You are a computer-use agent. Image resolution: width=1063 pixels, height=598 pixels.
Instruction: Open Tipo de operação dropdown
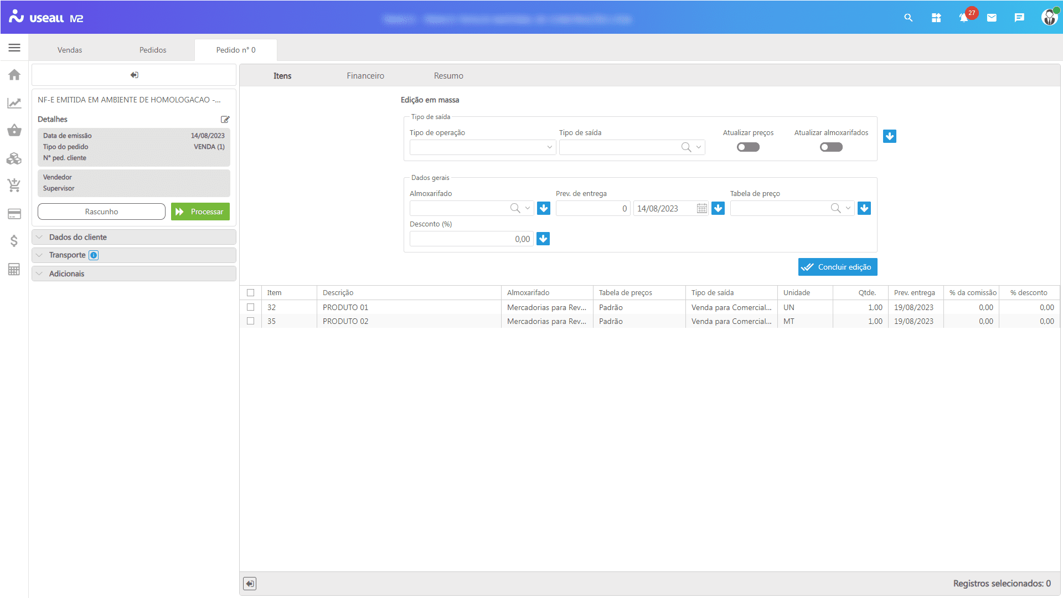pos(482,147)
